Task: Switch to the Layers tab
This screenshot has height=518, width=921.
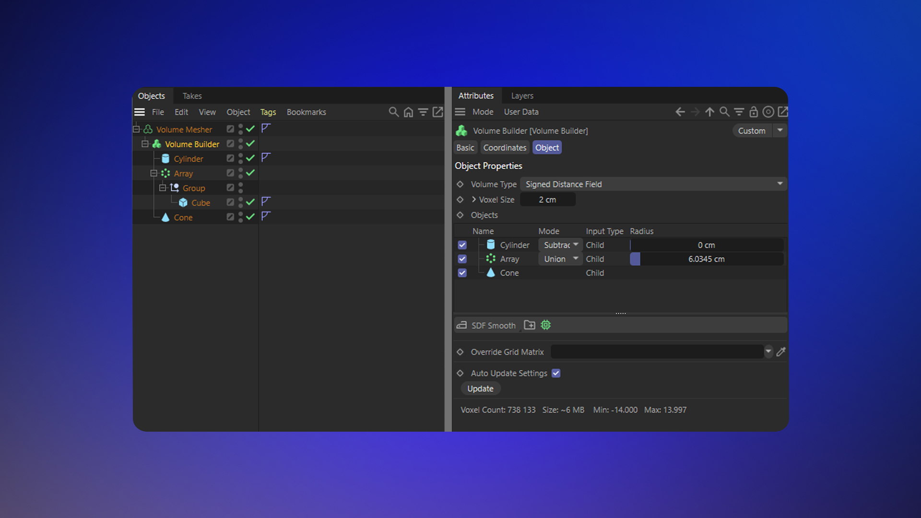Action: coord(522,96)
